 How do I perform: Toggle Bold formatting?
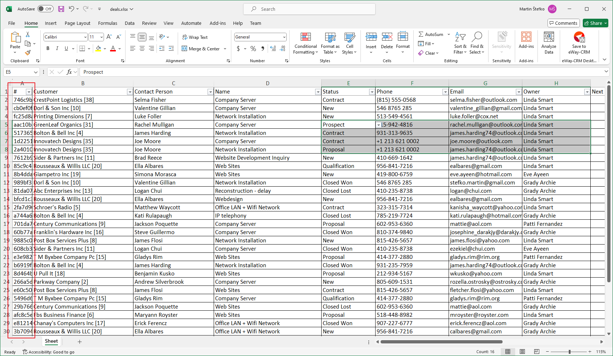(48, 49)
